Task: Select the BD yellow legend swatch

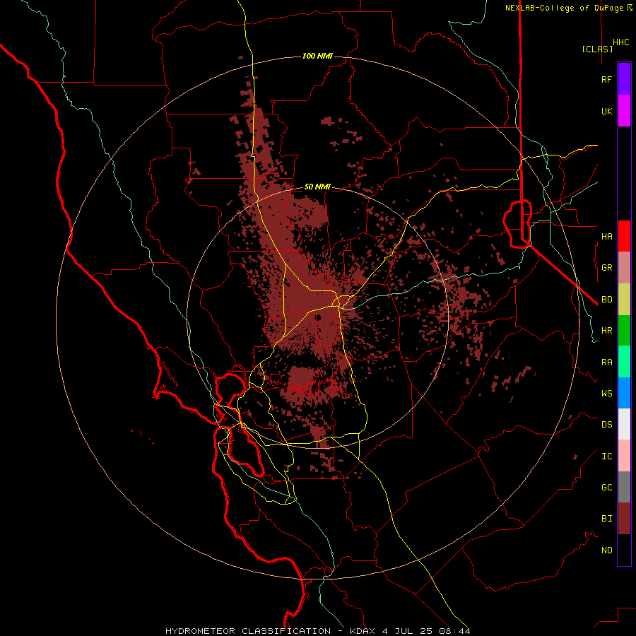Action: 624,300
